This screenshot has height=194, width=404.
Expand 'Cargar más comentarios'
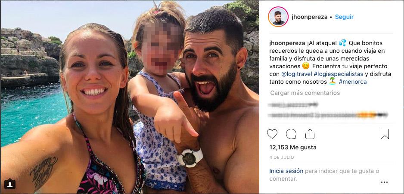305,93
